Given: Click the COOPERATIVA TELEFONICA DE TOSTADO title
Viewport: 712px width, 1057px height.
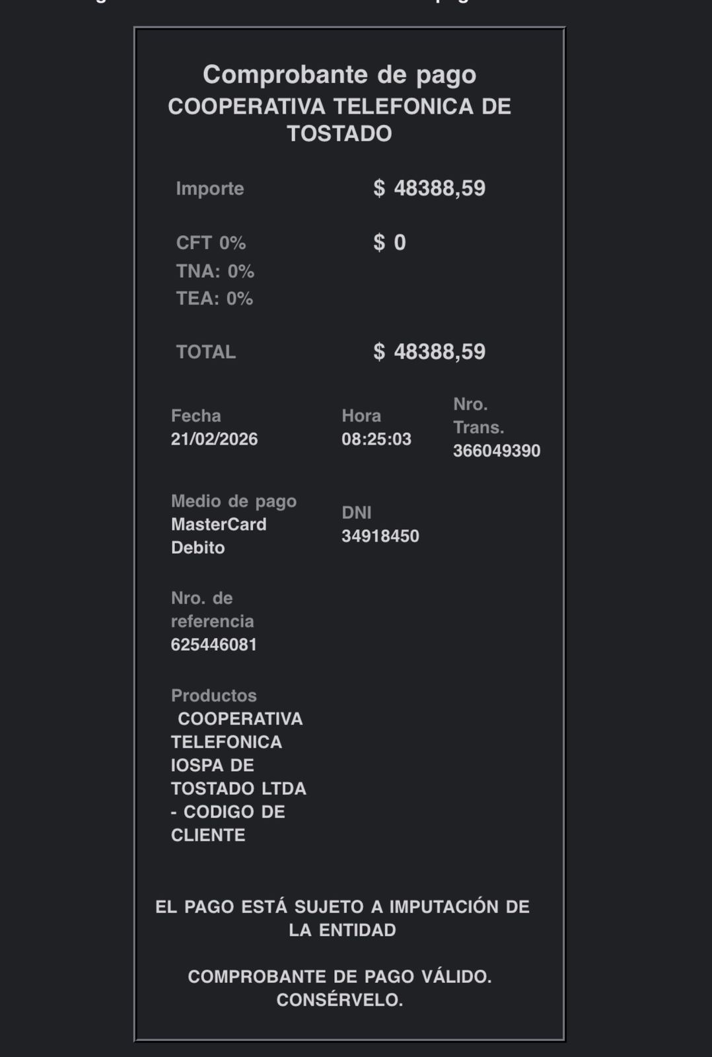Looking at the screenshot, I should click(x=339, y=120).
